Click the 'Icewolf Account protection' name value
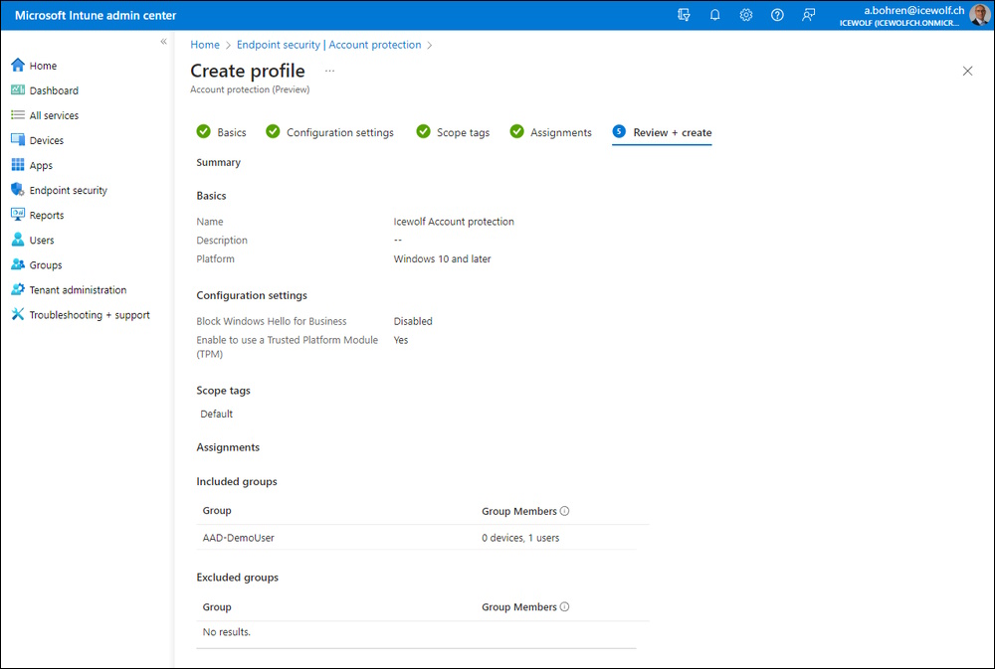This screenshot has height=669, width=995. pos(454,222)
